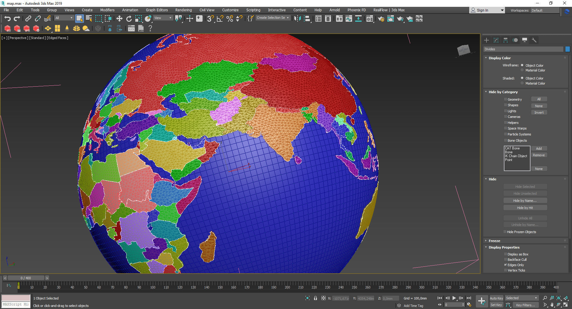Viewport: 572px width, 309px height.
Task: Click the Mirror tool icon
Action: coord(297,19)
